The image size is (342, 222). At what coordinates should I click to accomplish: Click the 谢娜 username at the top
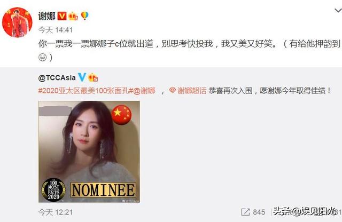46,16
